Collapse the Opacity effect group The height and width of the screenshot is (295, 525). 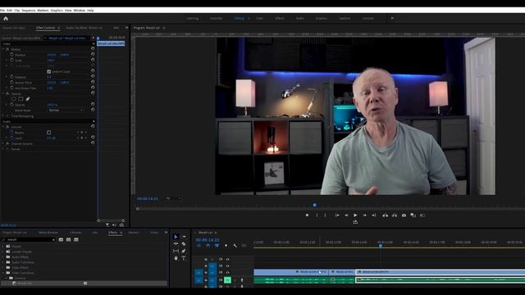3,93
